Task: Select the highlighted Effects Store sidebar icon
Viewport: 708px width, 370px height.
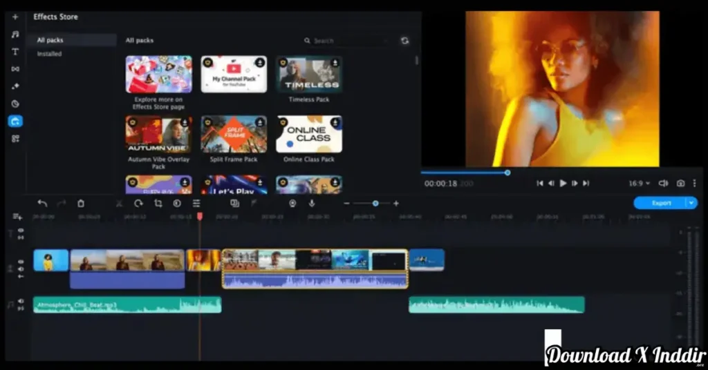Action: point(15,121)
